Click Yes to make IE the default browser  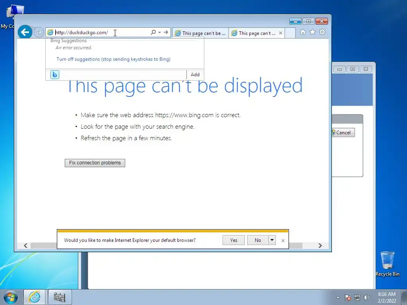234,240
